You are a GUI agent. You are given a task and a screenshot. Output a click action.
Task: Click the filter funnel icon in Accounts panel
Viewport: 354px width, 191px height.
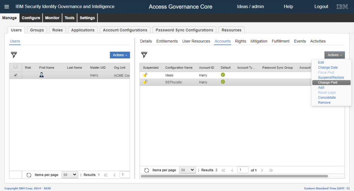pos(144,55)
